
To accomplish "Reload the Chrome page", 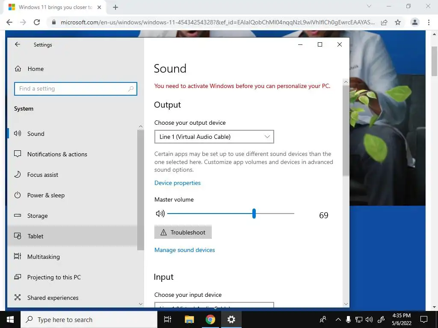I will (x=37, y=22).
